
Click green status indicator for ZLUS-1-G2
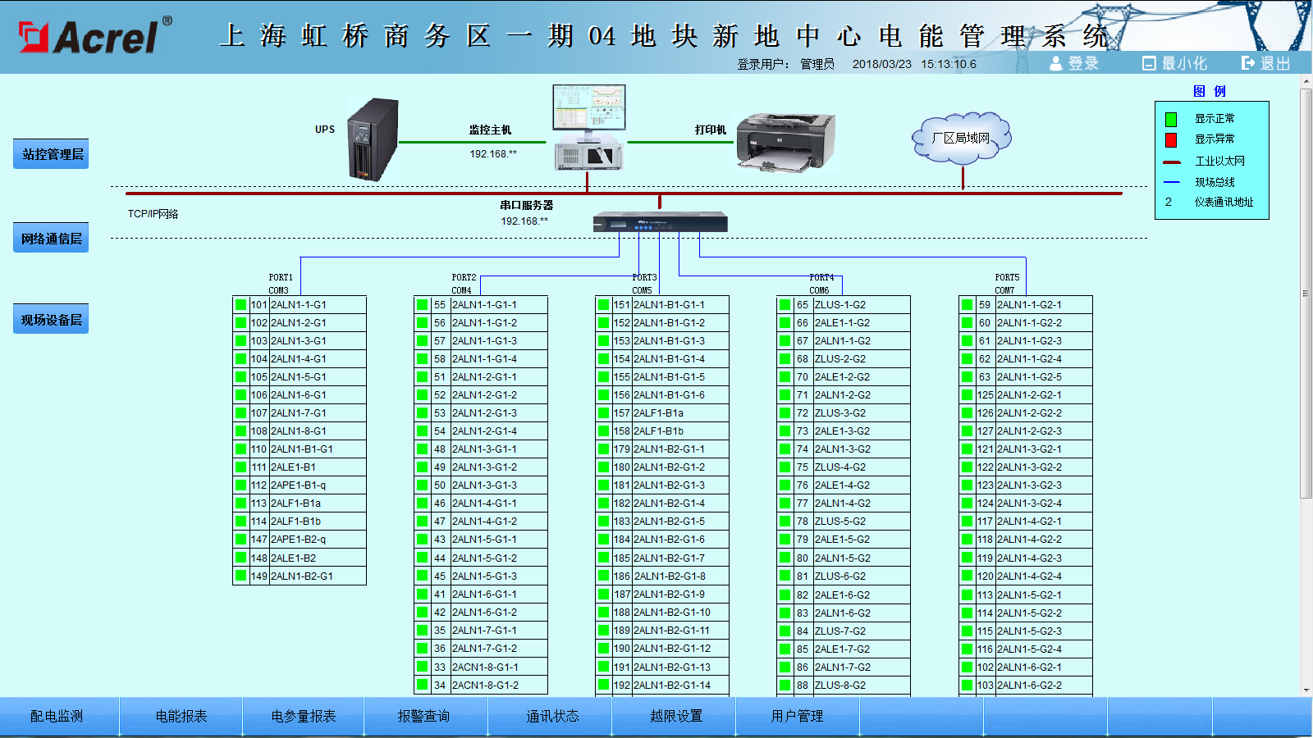[x=785, y=305]
